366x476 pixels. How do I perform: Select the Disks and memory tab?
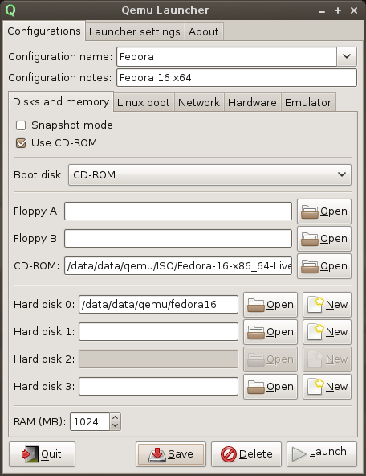coord(61,101)
